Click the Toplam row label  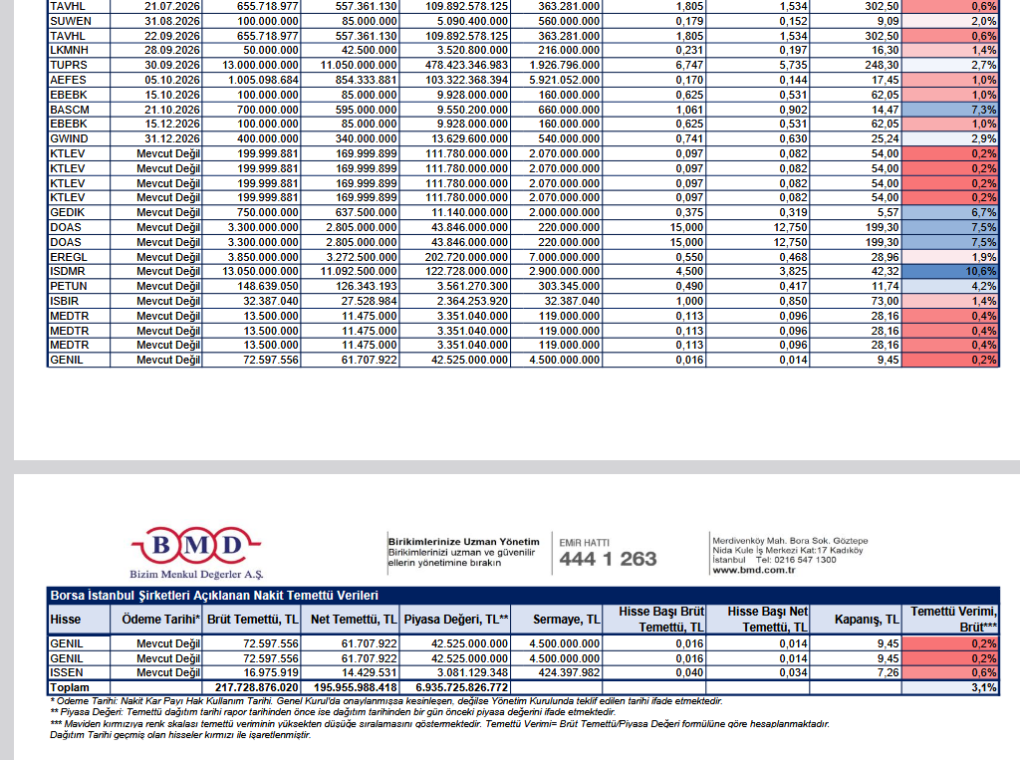click(79, 688)
